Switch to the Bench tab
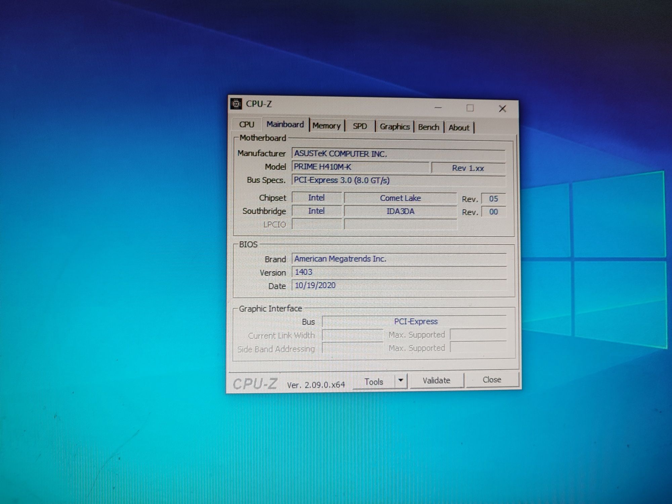The height and width of the screenshot is (504, 672). click(x=428, y=127)
